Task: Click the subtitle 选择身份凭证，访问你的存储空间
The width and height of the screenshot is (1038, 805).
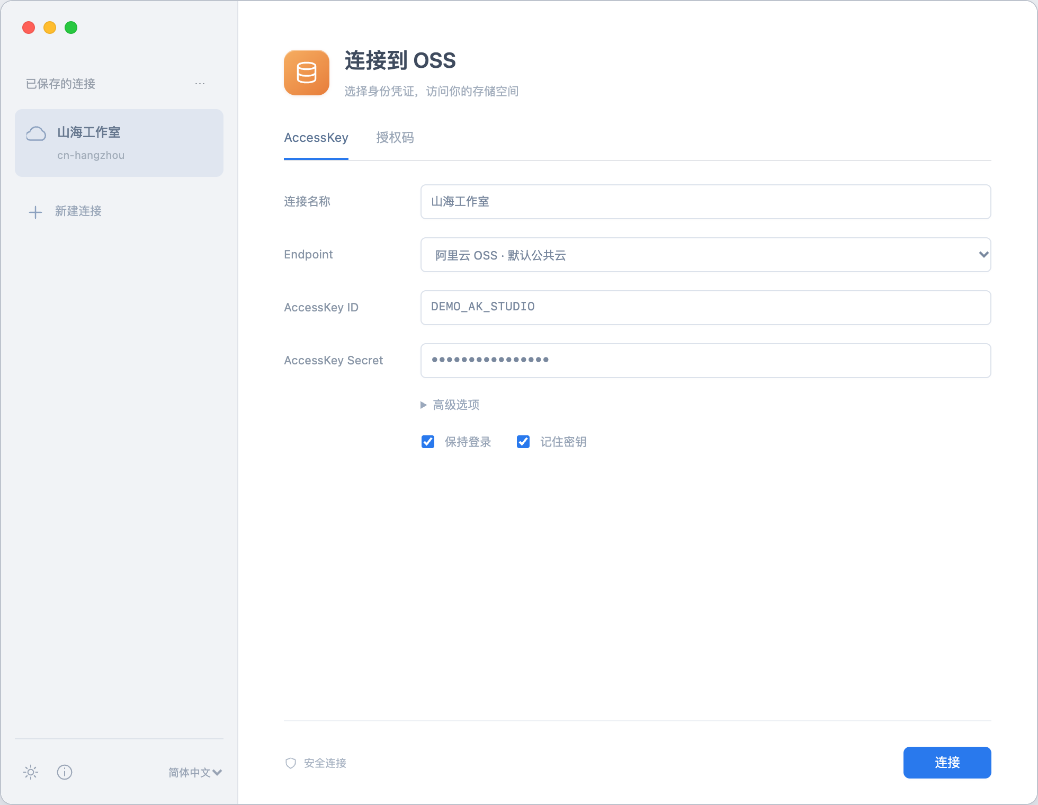Action: pos(432,91)
